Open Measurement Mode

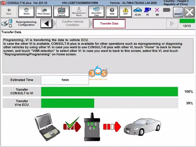tap(79, 11)
